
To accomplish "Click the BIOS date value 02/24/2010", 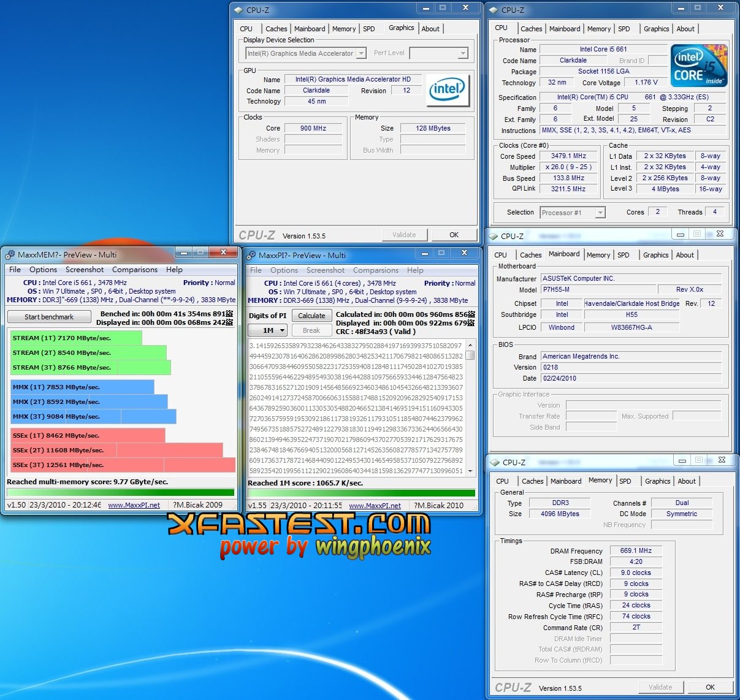I will click(631, 378).
